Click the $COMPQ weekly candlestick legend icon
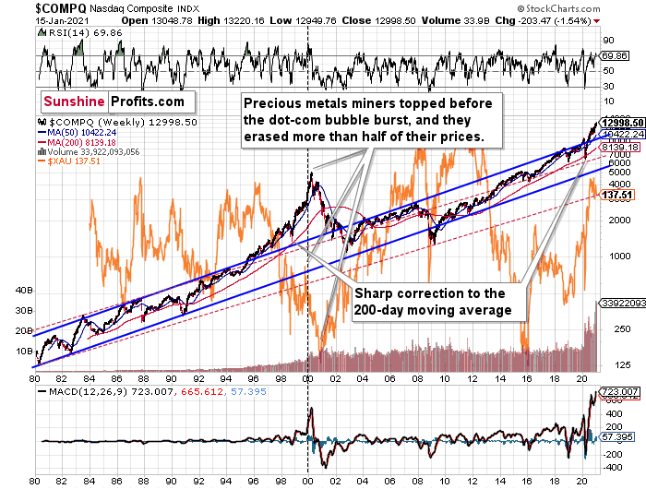Viewport: 646px width, 489px height. pos(42,122)
